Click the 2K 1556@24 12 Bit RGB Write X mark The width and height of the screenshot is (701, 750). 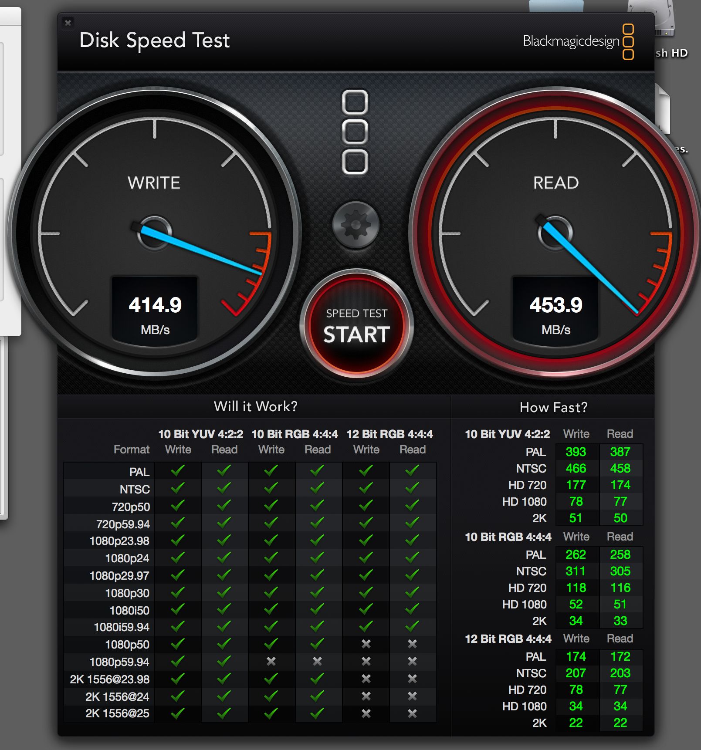366,696
